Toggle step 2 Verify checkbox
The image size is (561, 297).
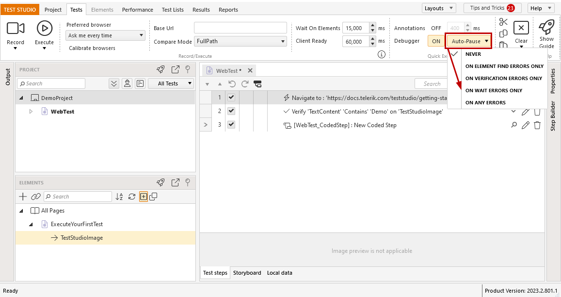pyautogui.click(x=231, y=111)
